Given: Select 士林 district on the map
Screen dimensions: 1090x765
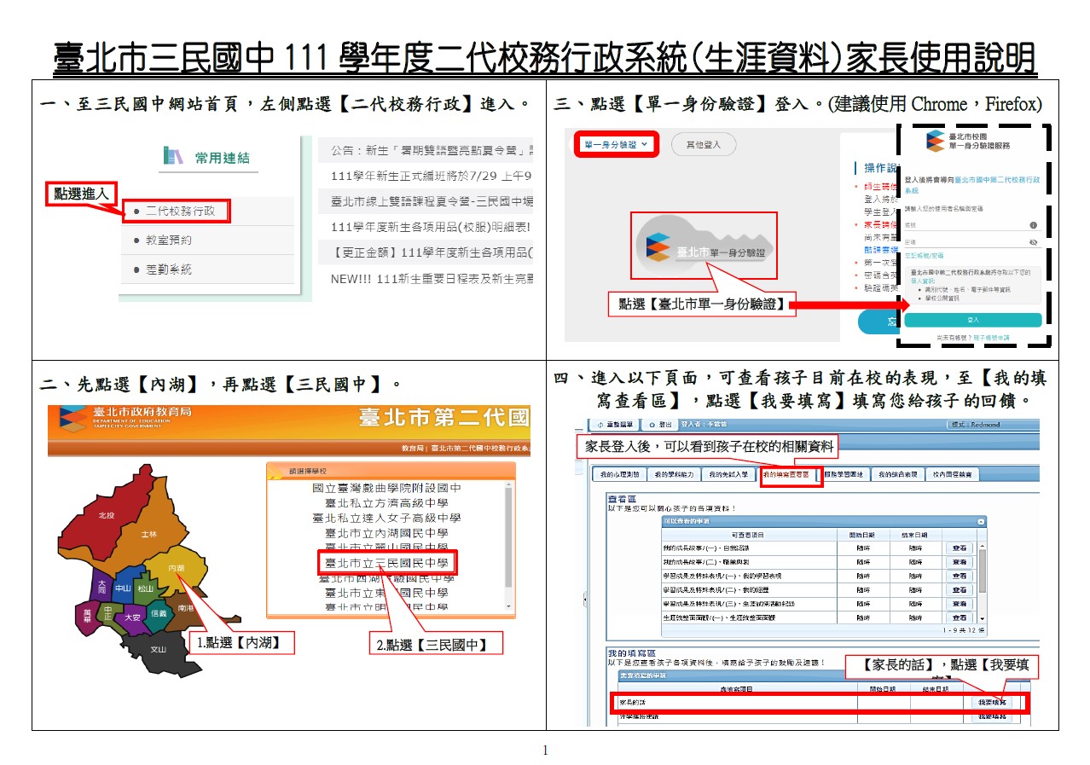Looking at the screenshot, I should pos(148,533).
